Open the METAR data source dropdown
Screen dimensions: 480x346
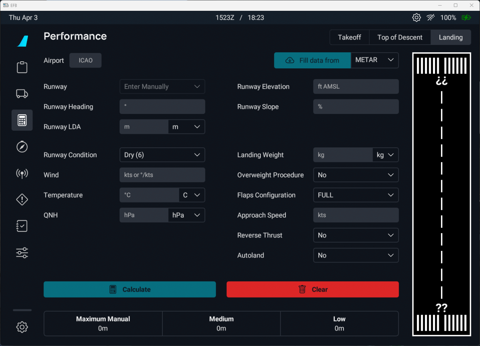374,60
